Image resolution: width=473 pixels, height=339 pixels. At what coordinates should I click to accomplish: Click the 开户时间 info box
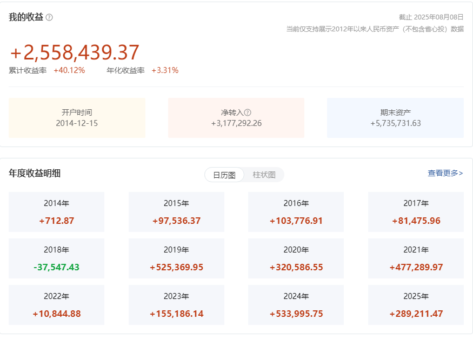pyautogui.click(x=77, y=118)
